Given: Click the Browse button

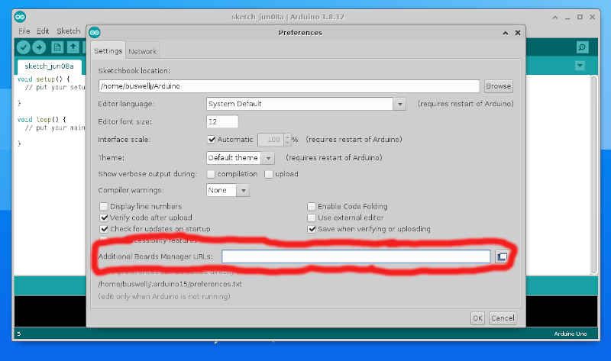Looking at the screenshot, I should click(499, 86).
